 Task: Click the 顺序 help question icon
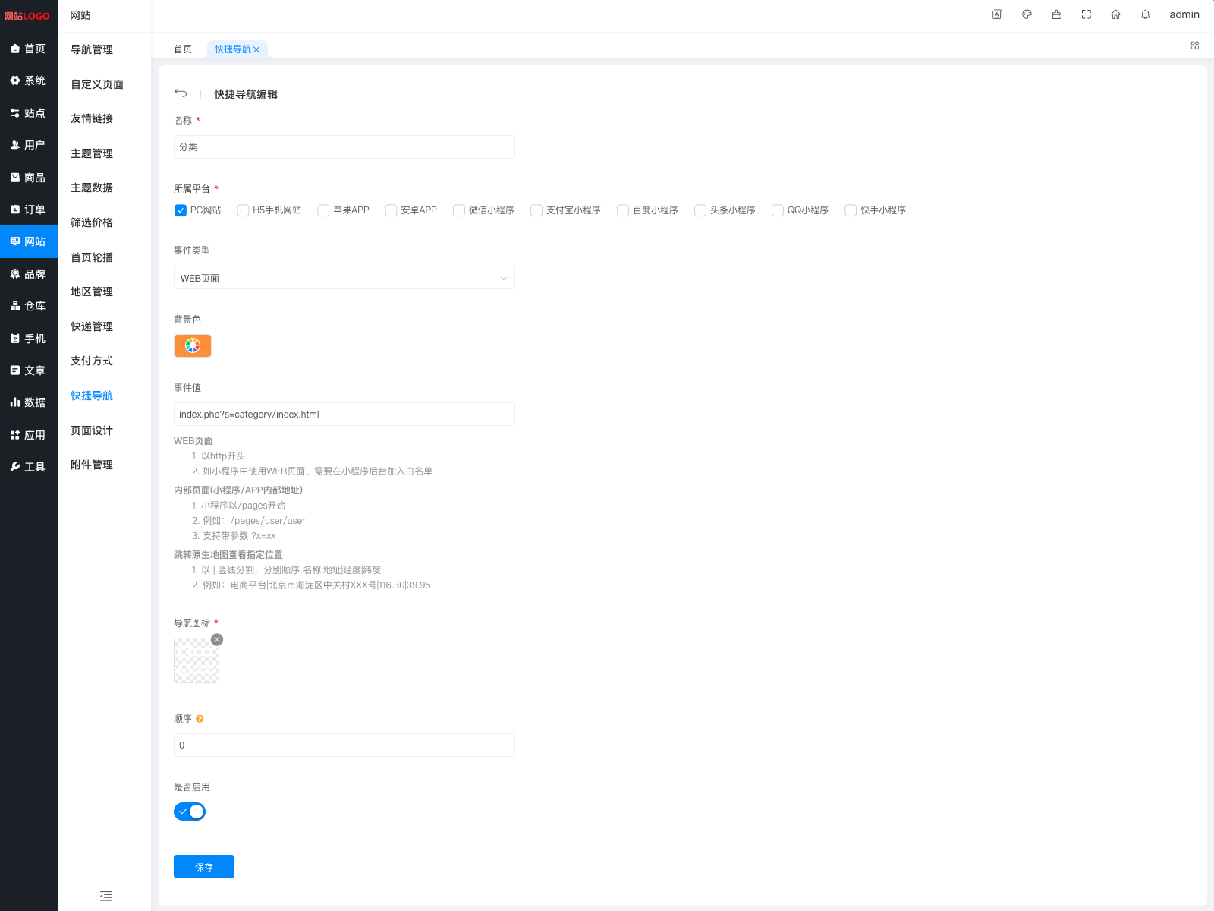(x=200, y=719)
